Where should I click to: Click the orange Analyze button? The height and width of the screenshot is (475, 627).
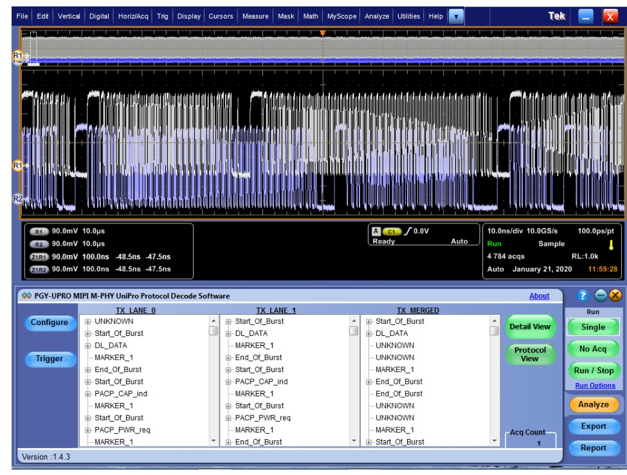pos(594,405)
